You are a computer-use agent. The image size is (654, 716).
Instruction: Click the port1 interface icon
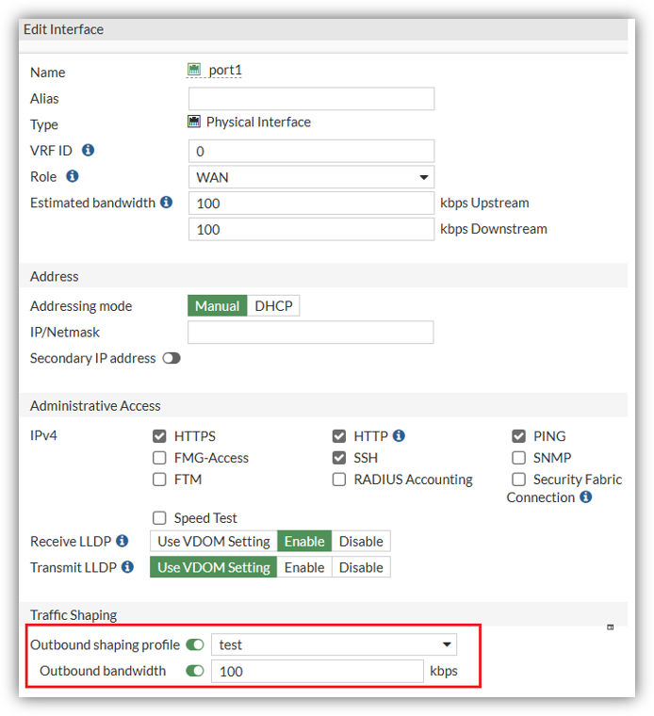click(194, 70)
